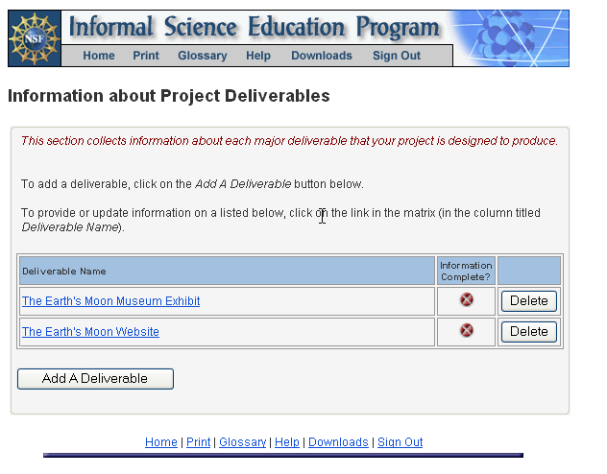The width and height of the screenshot is (607, 474).
Task: Select Print in the top navigation bar
Action: tap(146, 56)
